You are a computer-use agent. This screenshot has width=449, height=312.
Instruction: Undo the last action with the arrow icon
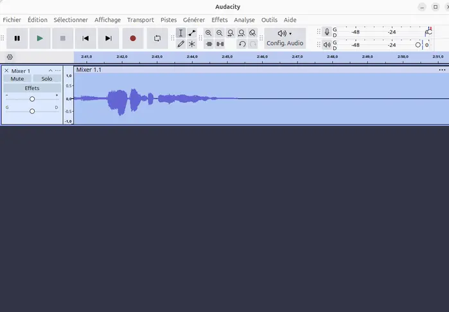click(242, 44)
